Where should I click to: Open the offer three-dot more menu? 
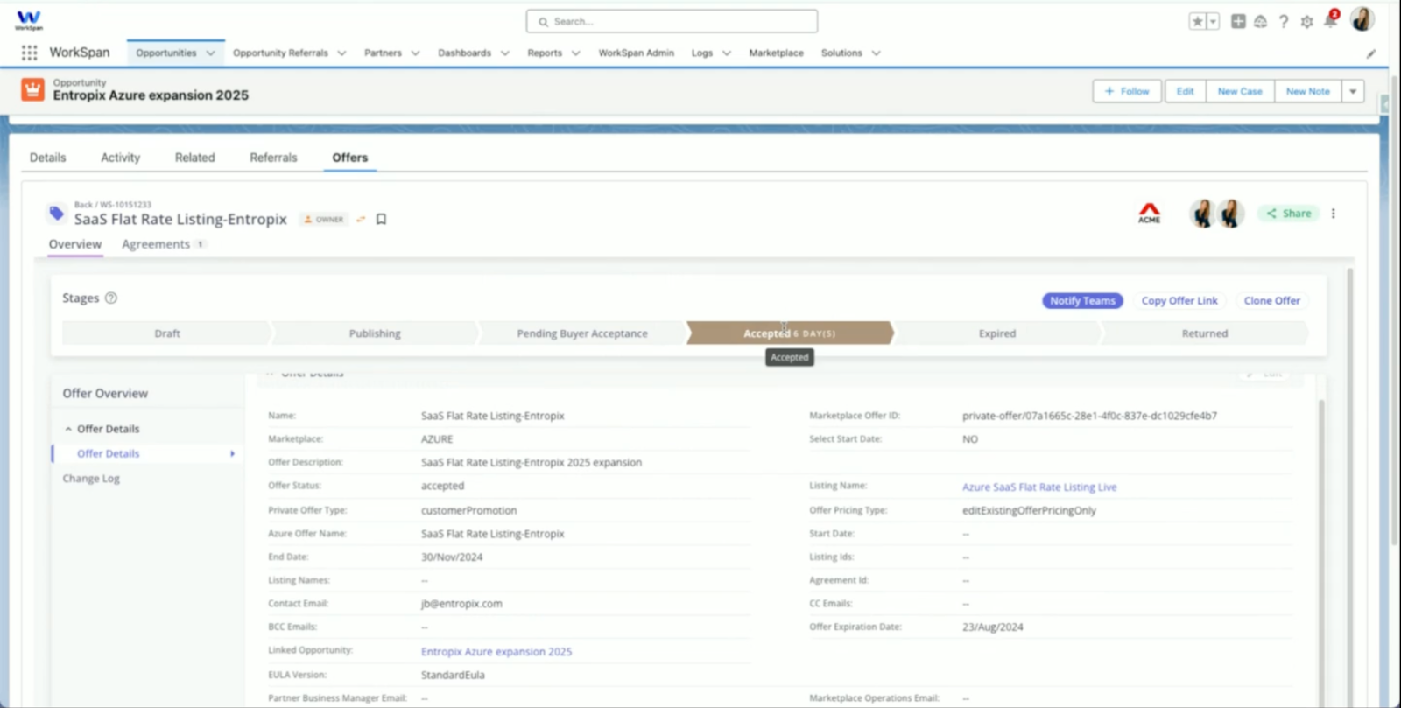pyautogui.click(x=1334, y=214)
